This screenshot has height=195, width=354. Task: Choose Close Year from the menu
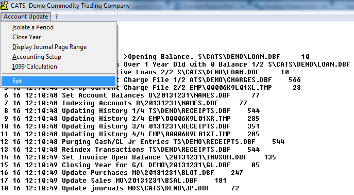pyautogui.click(x=27, y=37)
